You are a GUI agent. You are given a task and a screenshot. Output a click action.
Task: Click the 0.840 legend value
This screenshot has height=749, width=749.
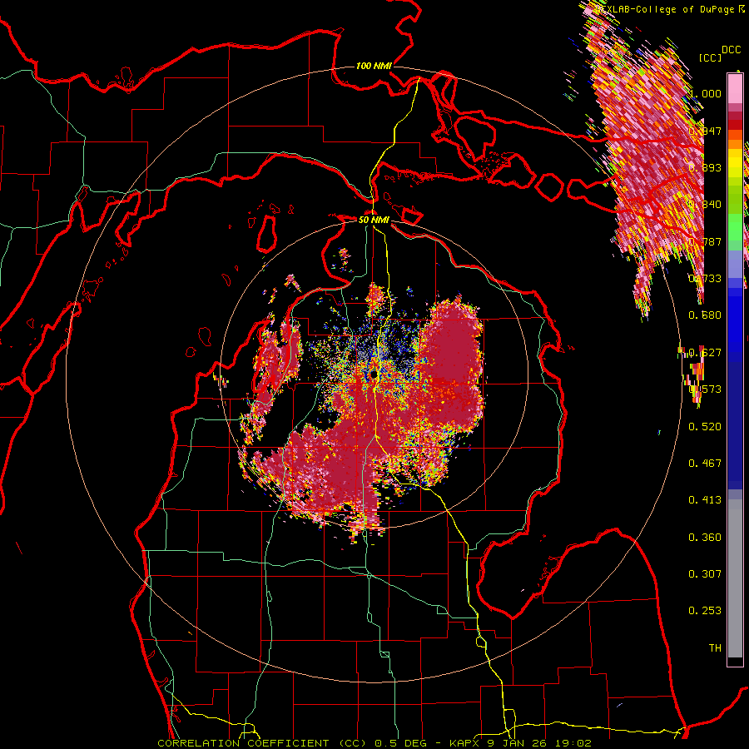705,205
